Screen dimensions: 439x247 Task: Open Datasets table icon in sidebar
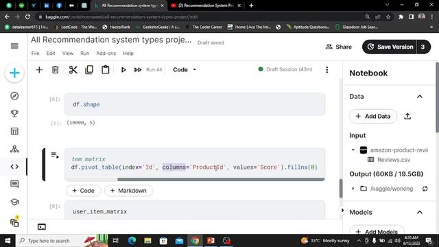pyautogui.click(x=14, y=131)
